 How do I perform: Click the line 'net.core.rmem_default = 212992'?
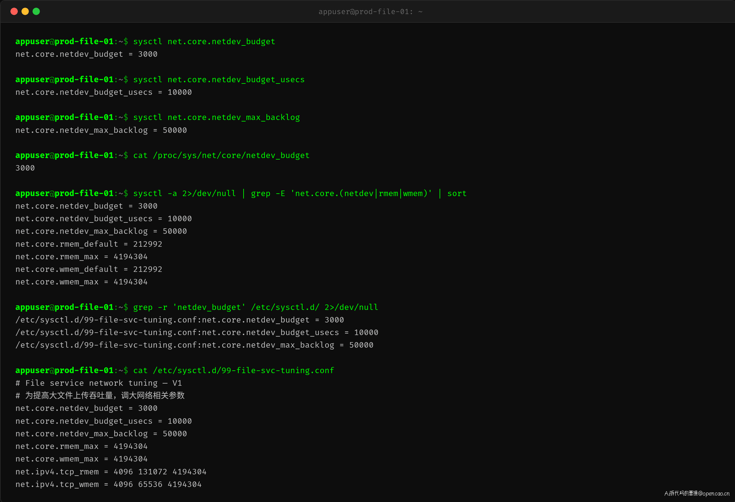89,244
